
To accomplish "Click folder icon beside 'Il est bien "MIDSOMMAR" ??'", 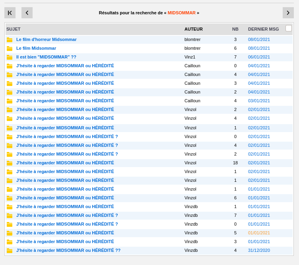I will pos(10,57).
